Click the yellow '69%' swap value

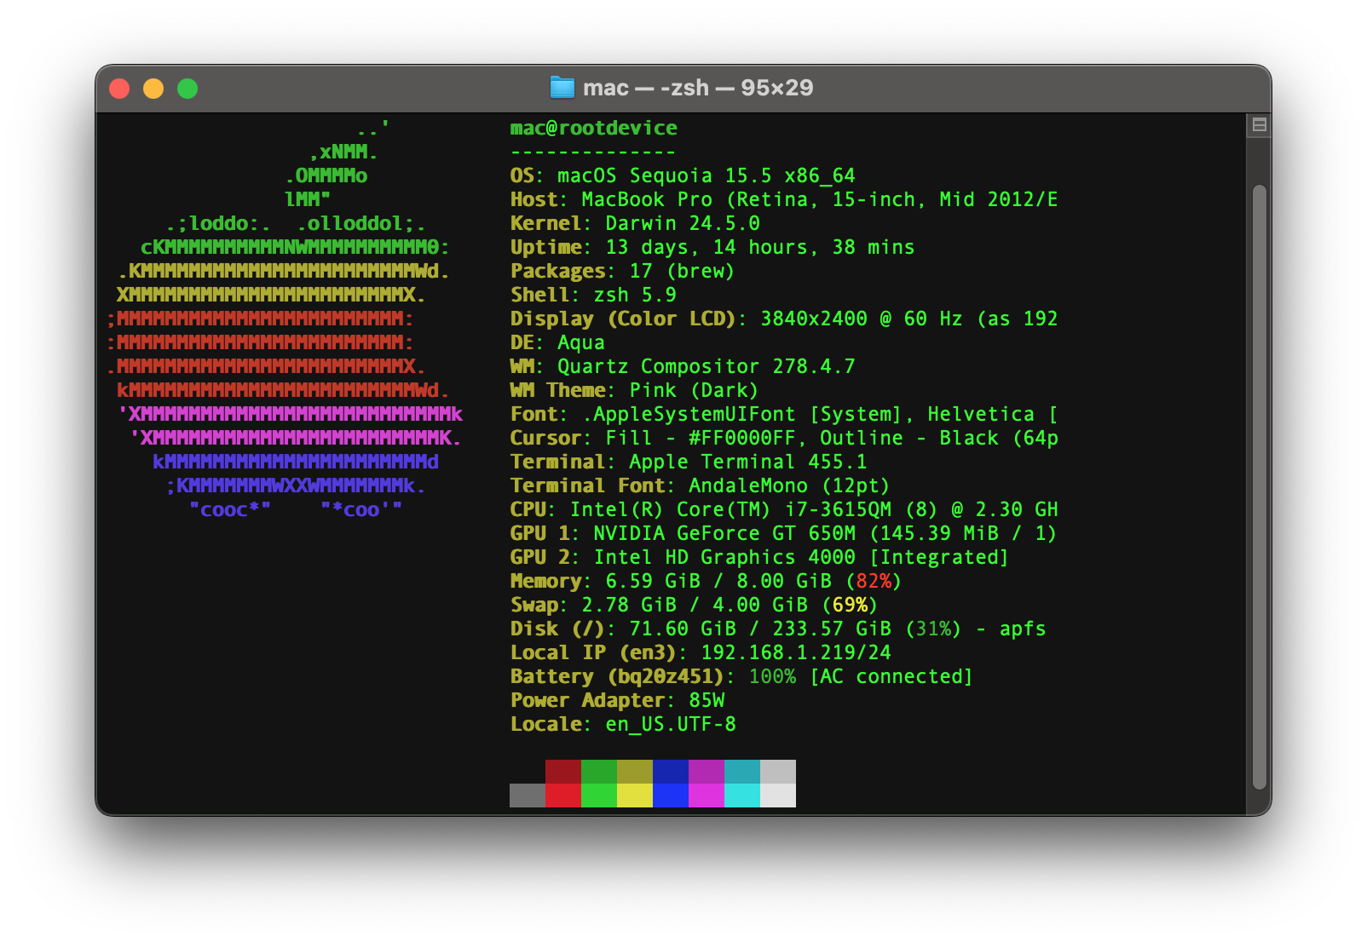850,605
